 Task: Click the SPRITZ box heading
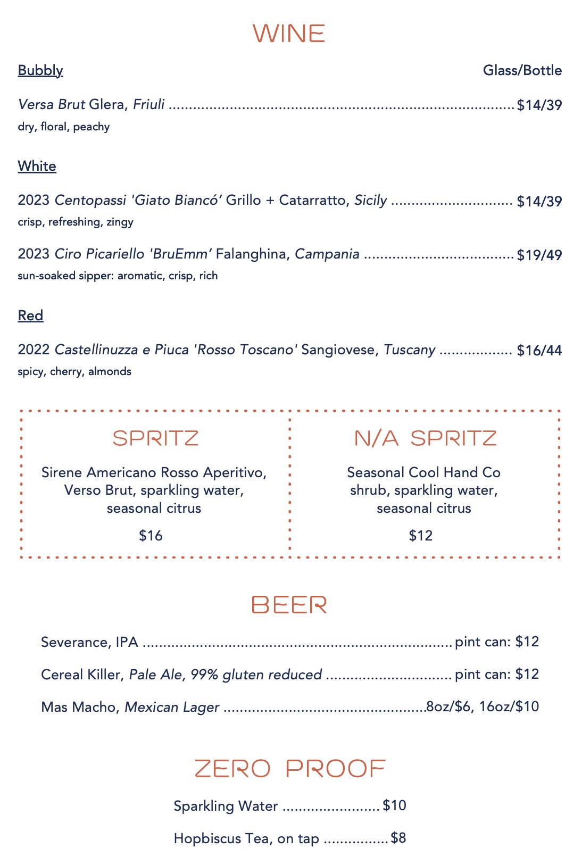click(155, 438)
